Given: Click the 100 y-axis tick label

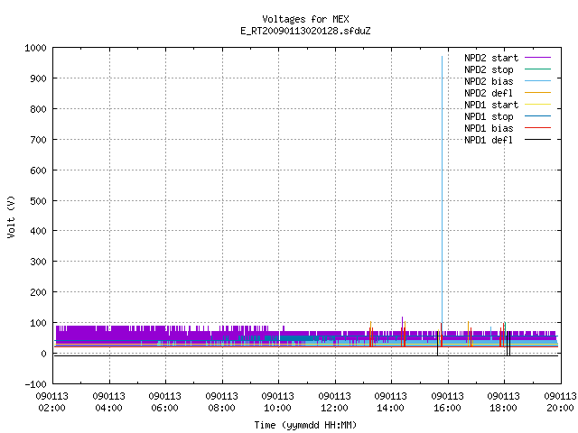Looking at the screenshot, I should [38, 323].
